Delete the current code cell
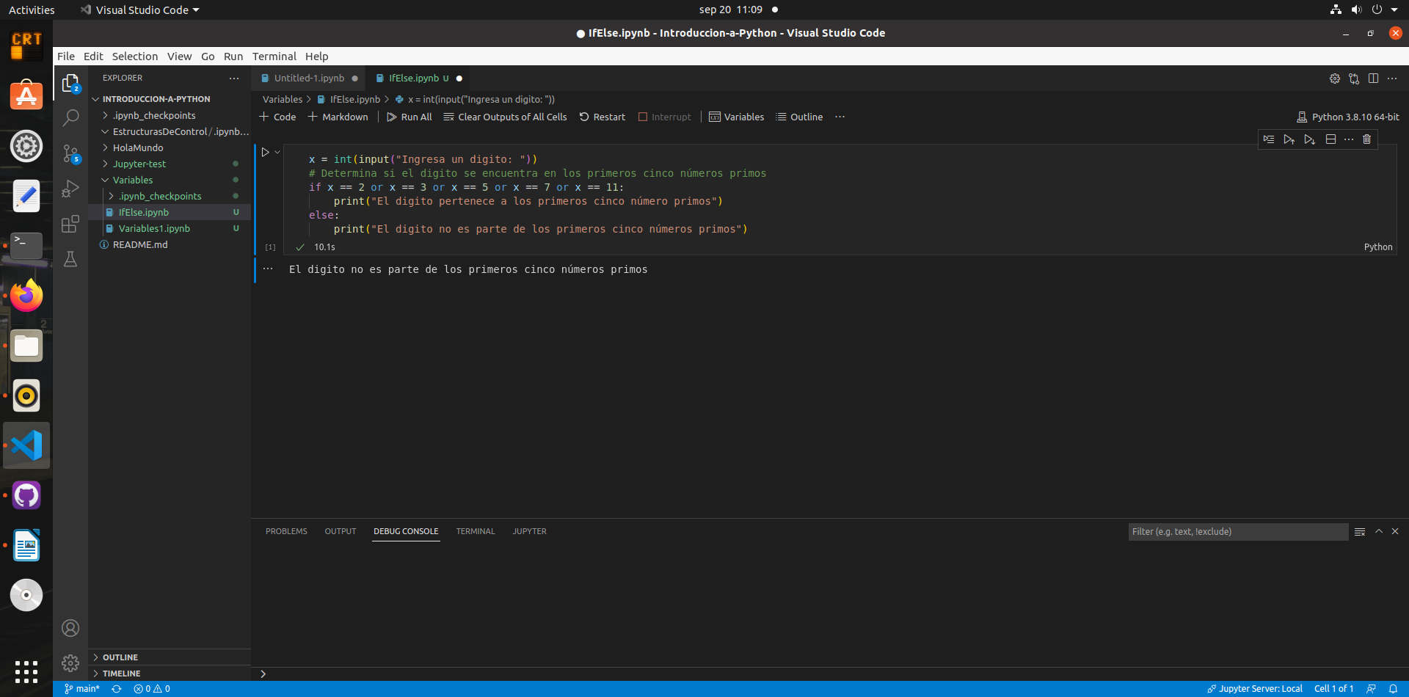This screenshot has height=697, width=1409. [x=1366, y=139]
